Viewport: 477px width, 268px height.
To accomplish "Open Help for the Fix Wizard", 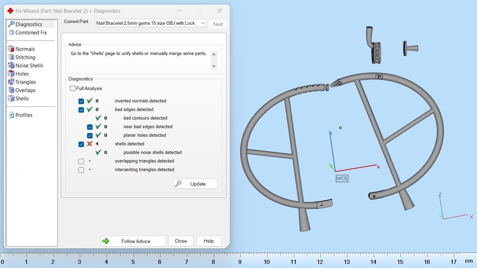I will click(209, 241).
